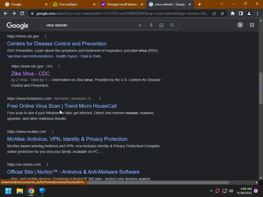Click the network icon in the tray
The width and height of the screenshot is (263, 197).
click(x=224, y=191)
